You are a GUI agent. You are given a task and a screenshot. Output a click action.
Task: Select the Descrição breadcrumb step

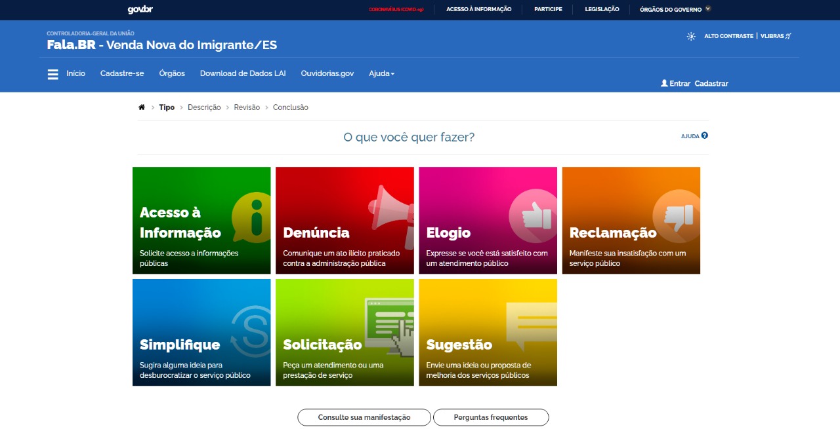[x=204, y=107]
